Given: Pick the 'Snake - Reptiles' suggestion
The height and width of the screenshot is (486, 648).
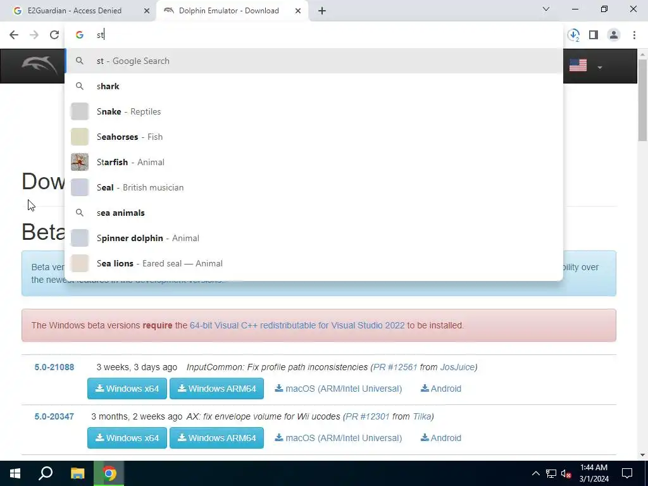Looking at the screenshot, I should click(x=314, y=111).
